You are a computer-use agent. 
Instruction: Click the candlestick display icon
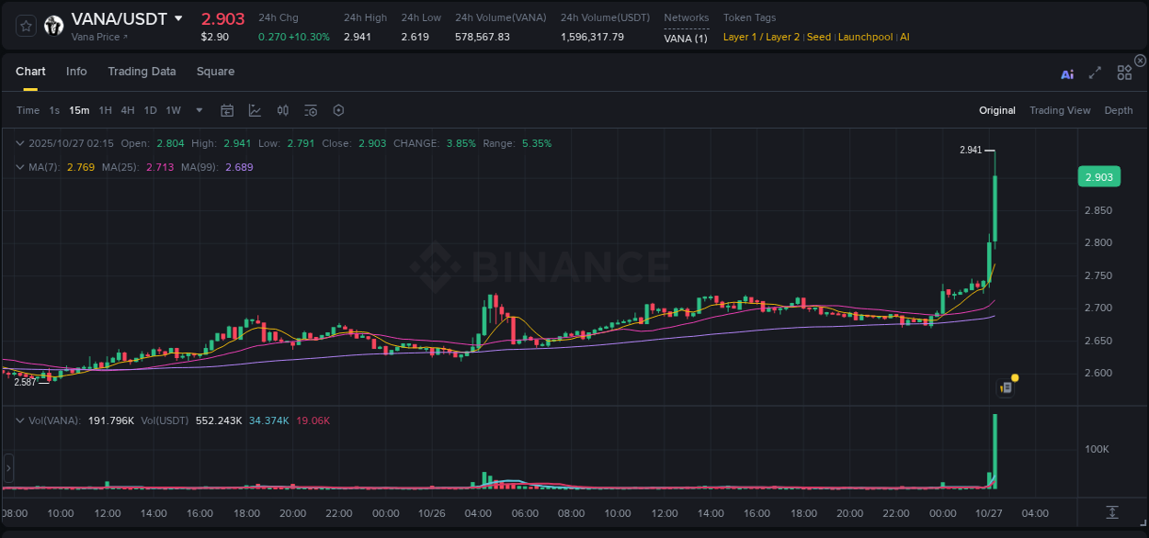point(282,110)
